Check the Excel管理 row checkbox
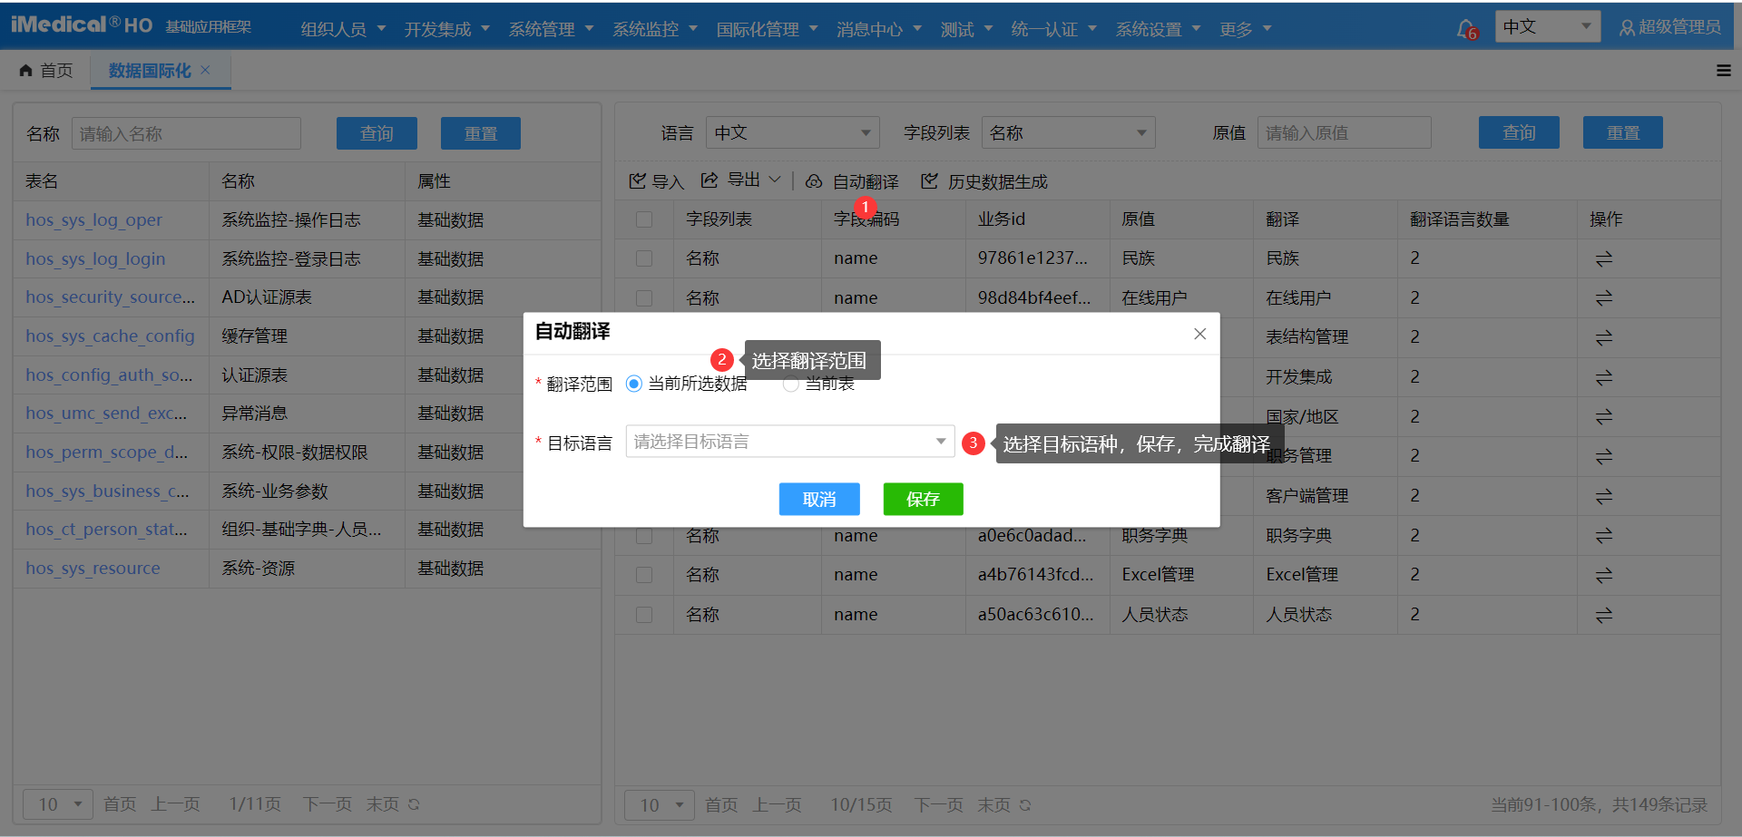Screen dimensions: 1742x837 click(x=644, y=575)
